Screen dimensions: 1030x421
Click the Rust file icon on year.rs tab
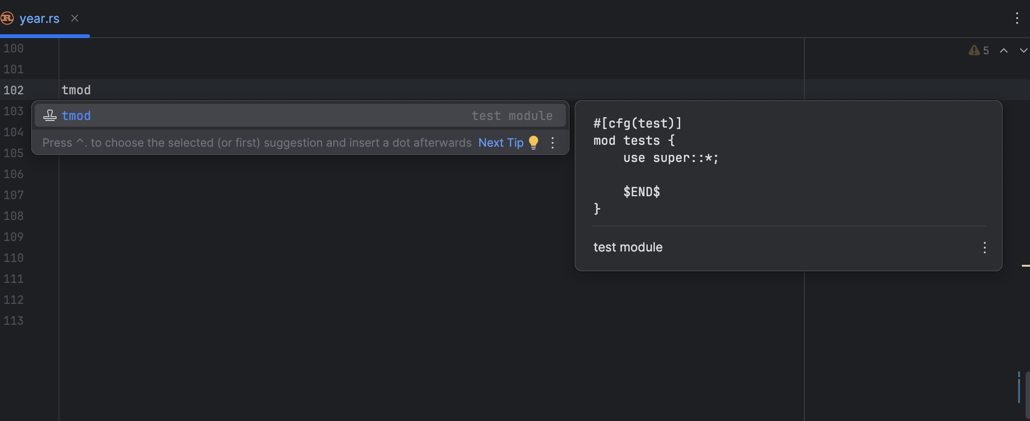[7, 18]
